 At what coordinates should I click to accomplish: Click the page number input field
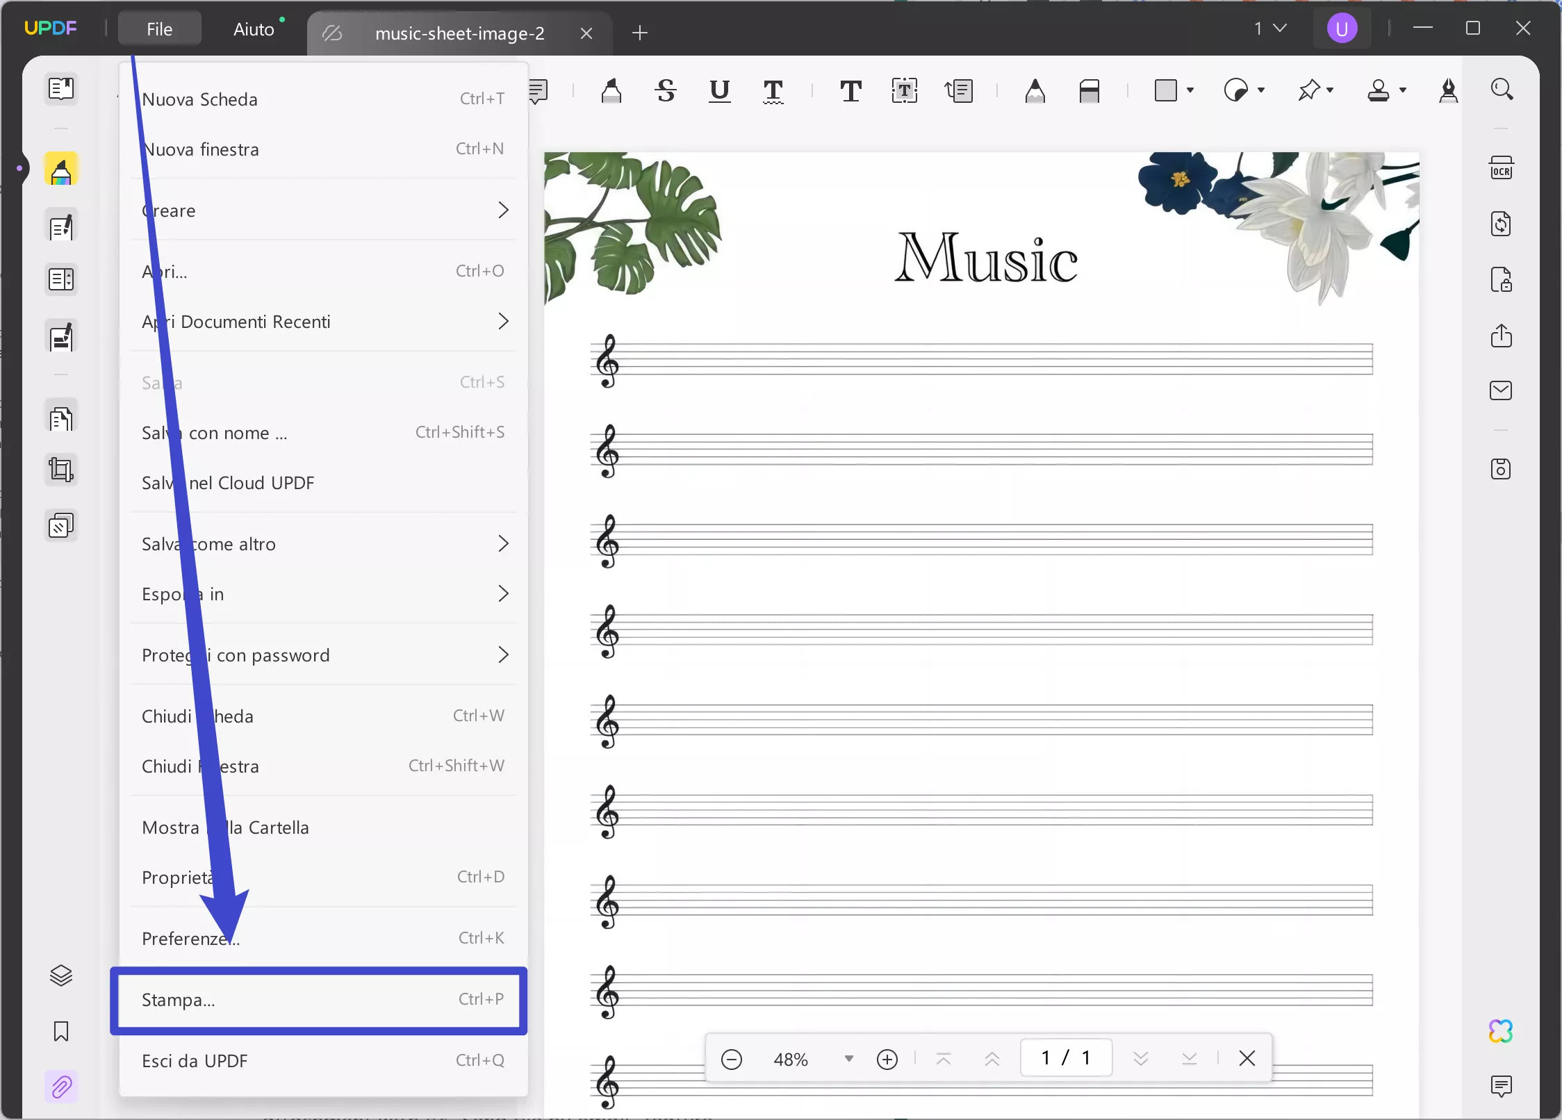1064,1057
